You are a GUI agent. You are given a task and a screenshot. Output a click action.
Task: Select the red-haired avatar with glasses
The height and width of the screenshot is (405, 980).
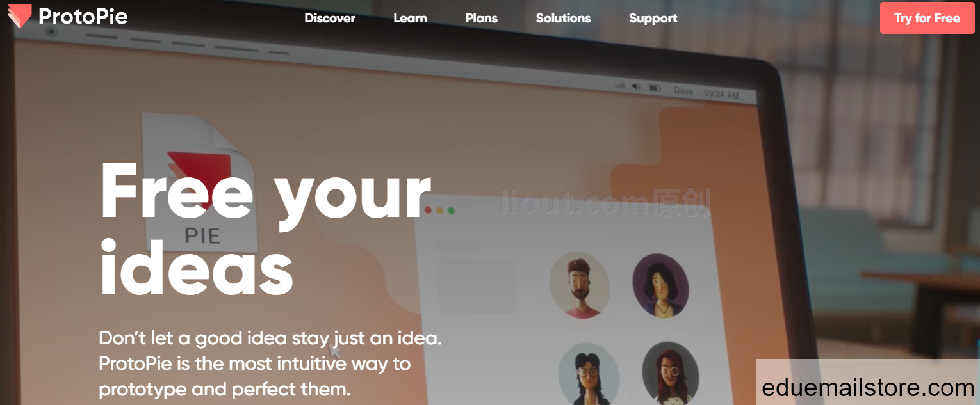[x=670, y=373]
